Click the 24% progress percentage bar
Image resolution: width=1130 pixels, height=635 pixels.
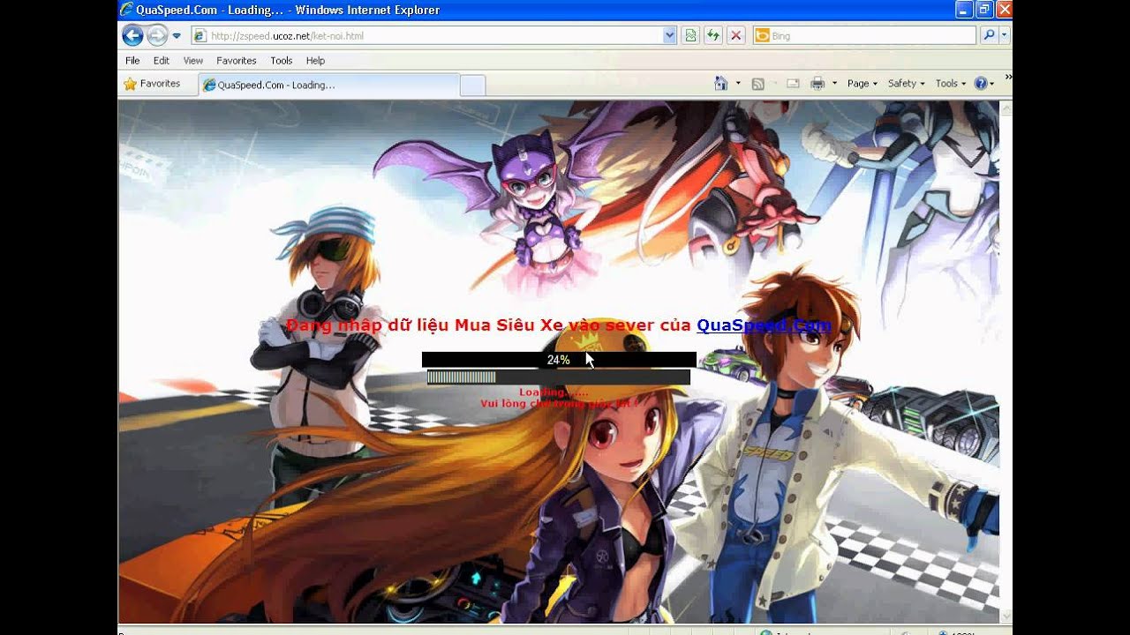(x=559, y=360)
